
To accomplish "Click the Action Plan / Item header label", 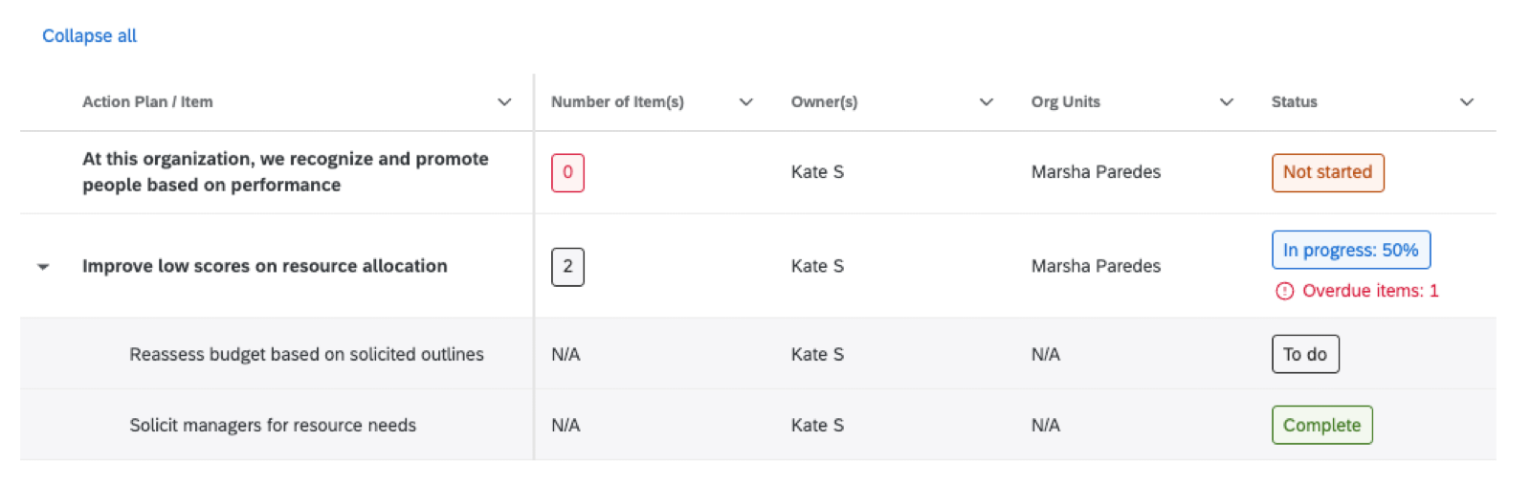I will point(147,101).
